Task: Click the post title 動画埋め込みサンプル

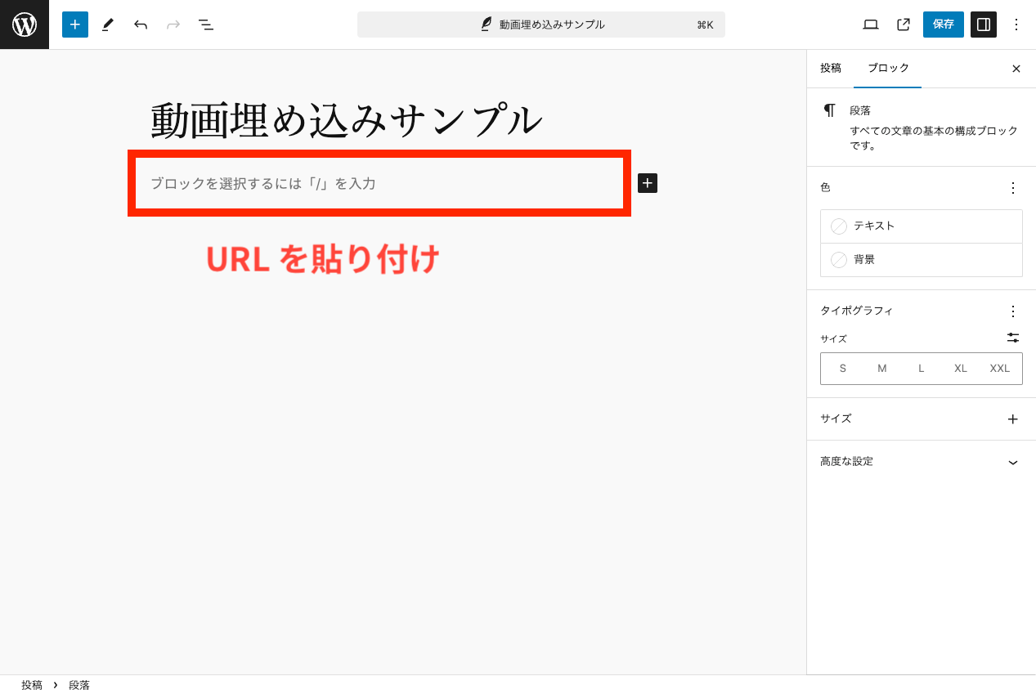Action: (x=347, y=121)
